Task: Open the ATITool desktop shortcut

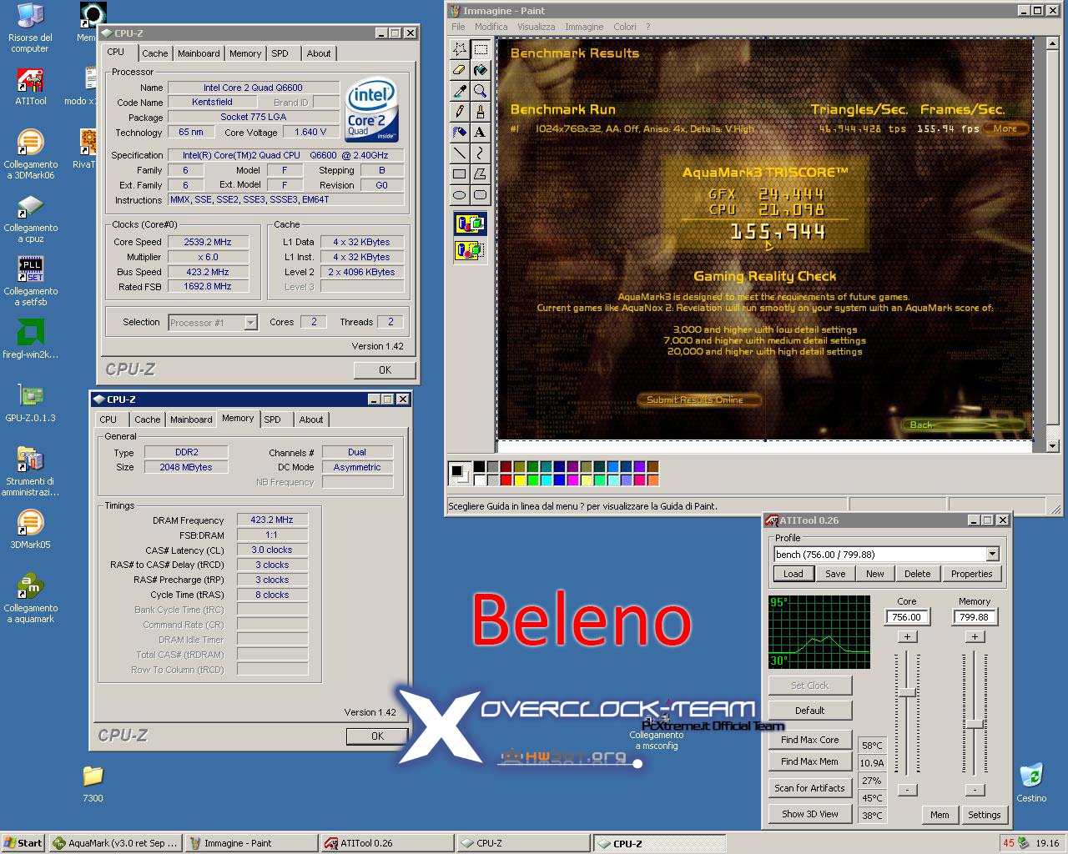Action: click(x=31, y=87)
